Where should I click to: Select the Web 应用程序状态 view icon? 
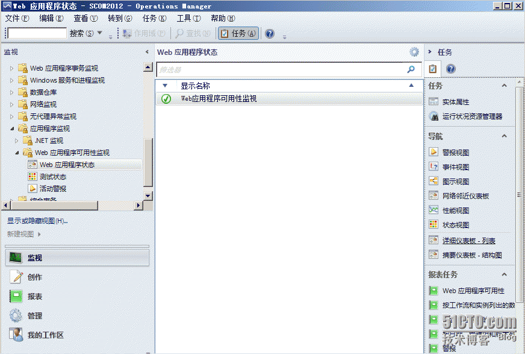33,165
